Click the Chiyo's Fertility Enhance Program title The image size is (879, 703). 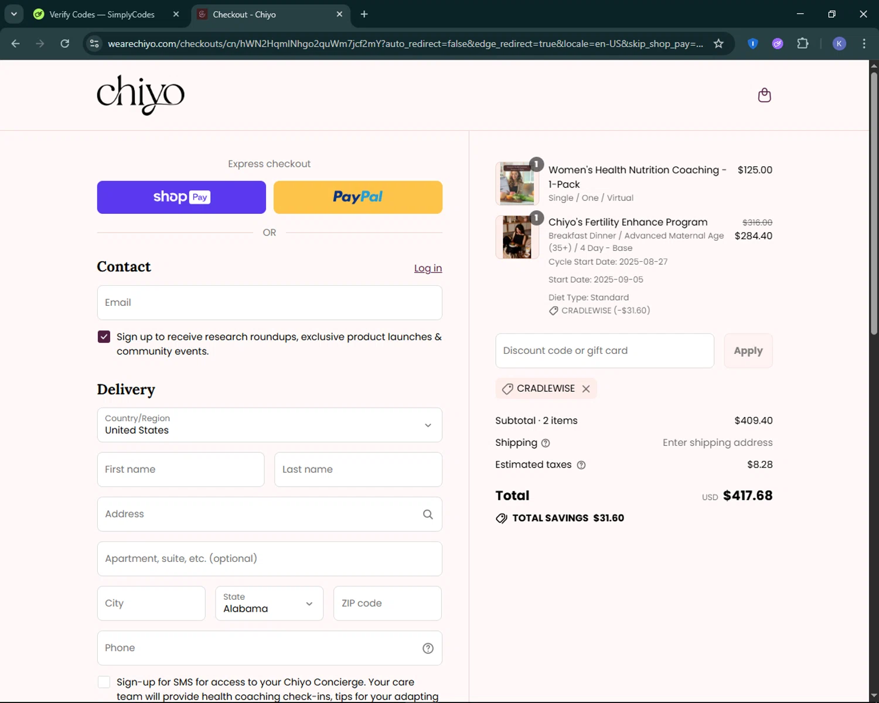[x=628, y=222]
